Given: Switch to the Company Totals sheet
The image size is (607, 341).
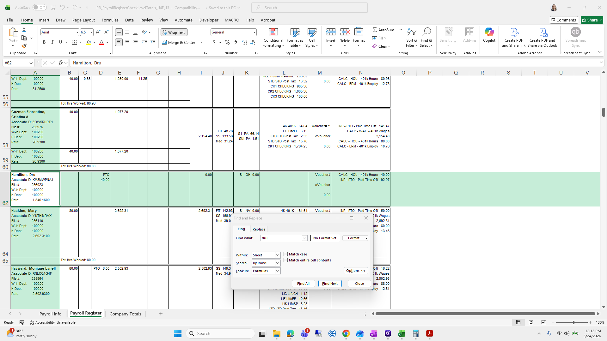Looking at the screenshot, I should point(125,314).
